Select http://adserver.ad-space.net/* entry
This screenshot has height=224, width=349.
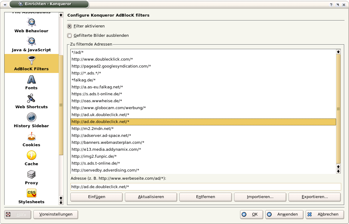pos(203,136)
